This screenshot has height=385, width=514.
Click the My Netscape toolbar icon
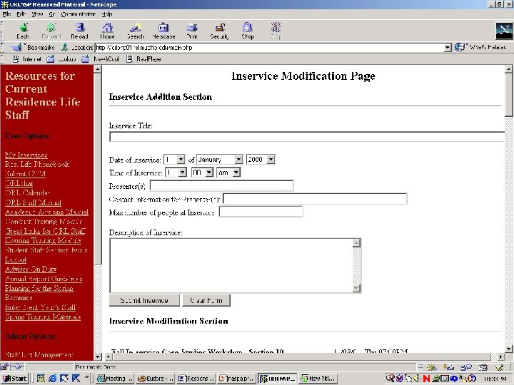point(163,31)
